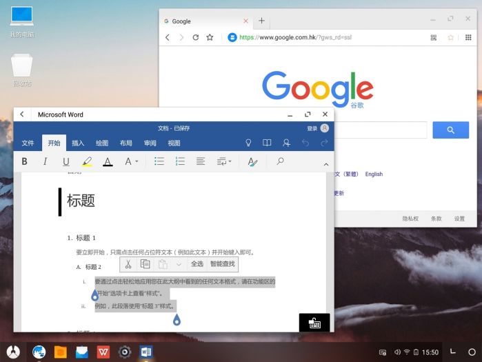Viewport: 482px width, 362px height.
Task: Open Find search in Word ribbon
Action: click(280, 161)
